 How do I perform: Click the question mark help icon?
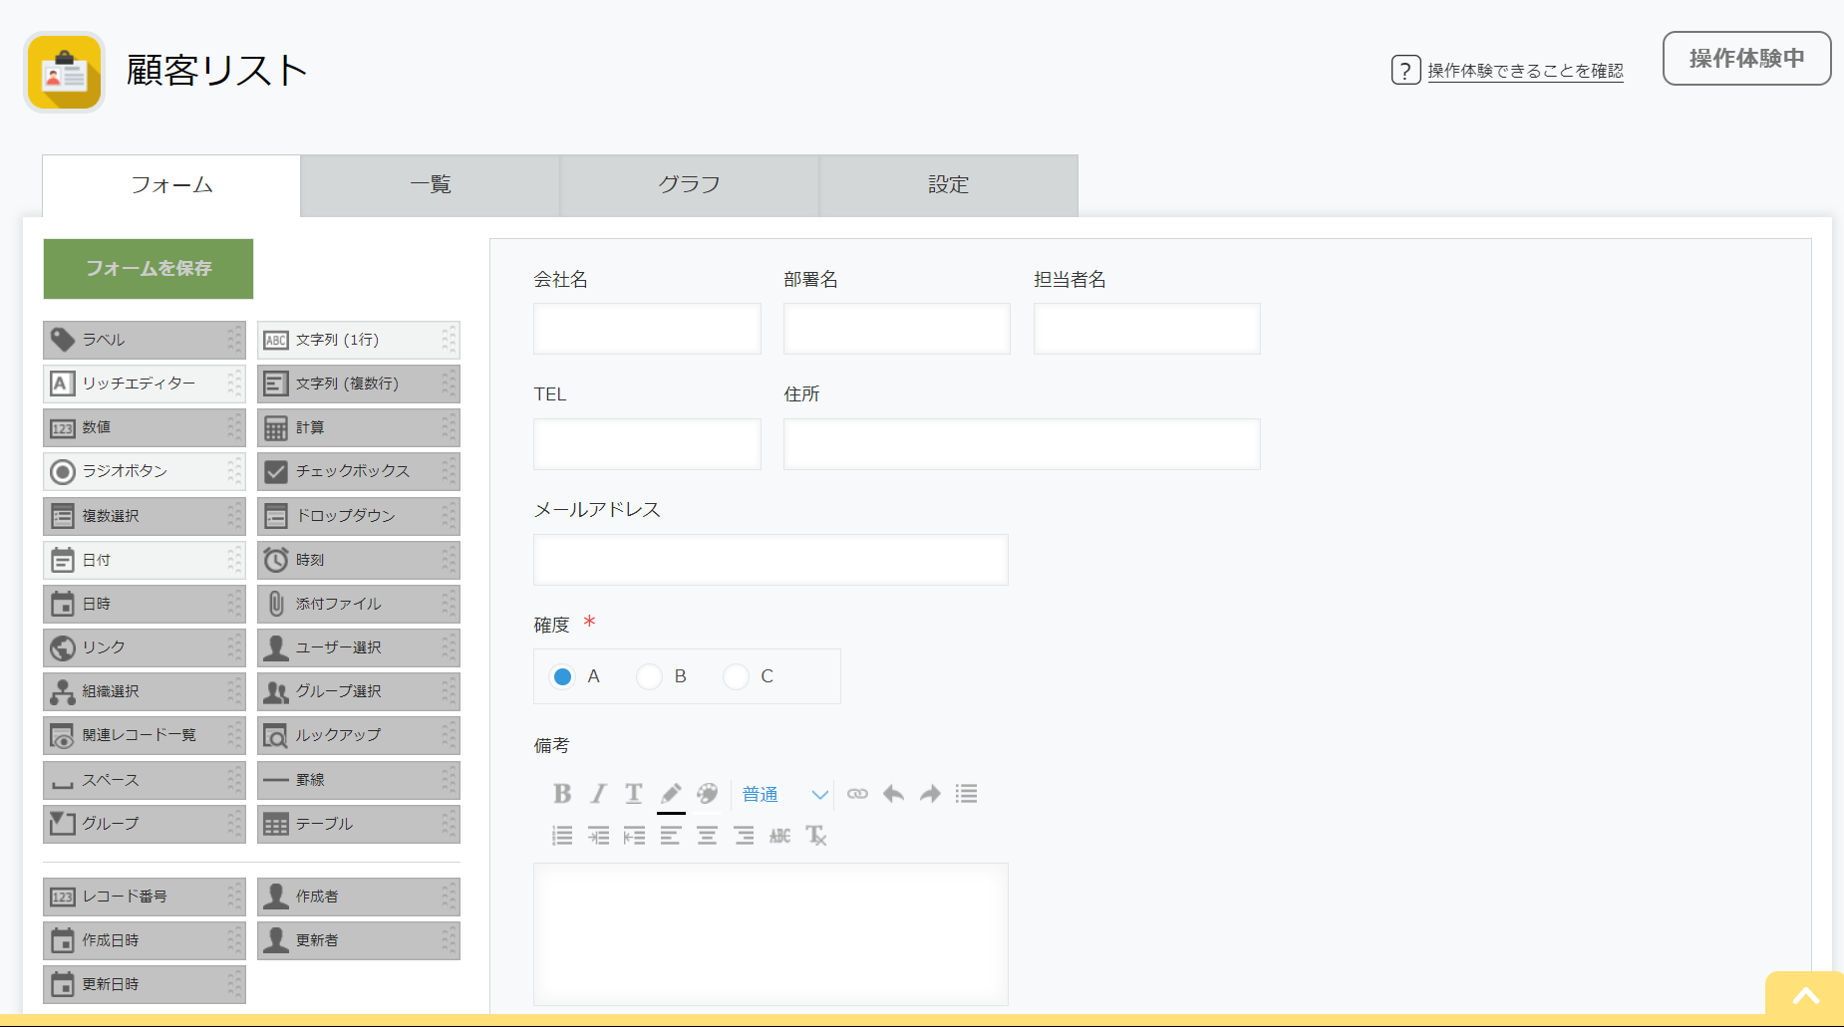[x=1404, y=70]
